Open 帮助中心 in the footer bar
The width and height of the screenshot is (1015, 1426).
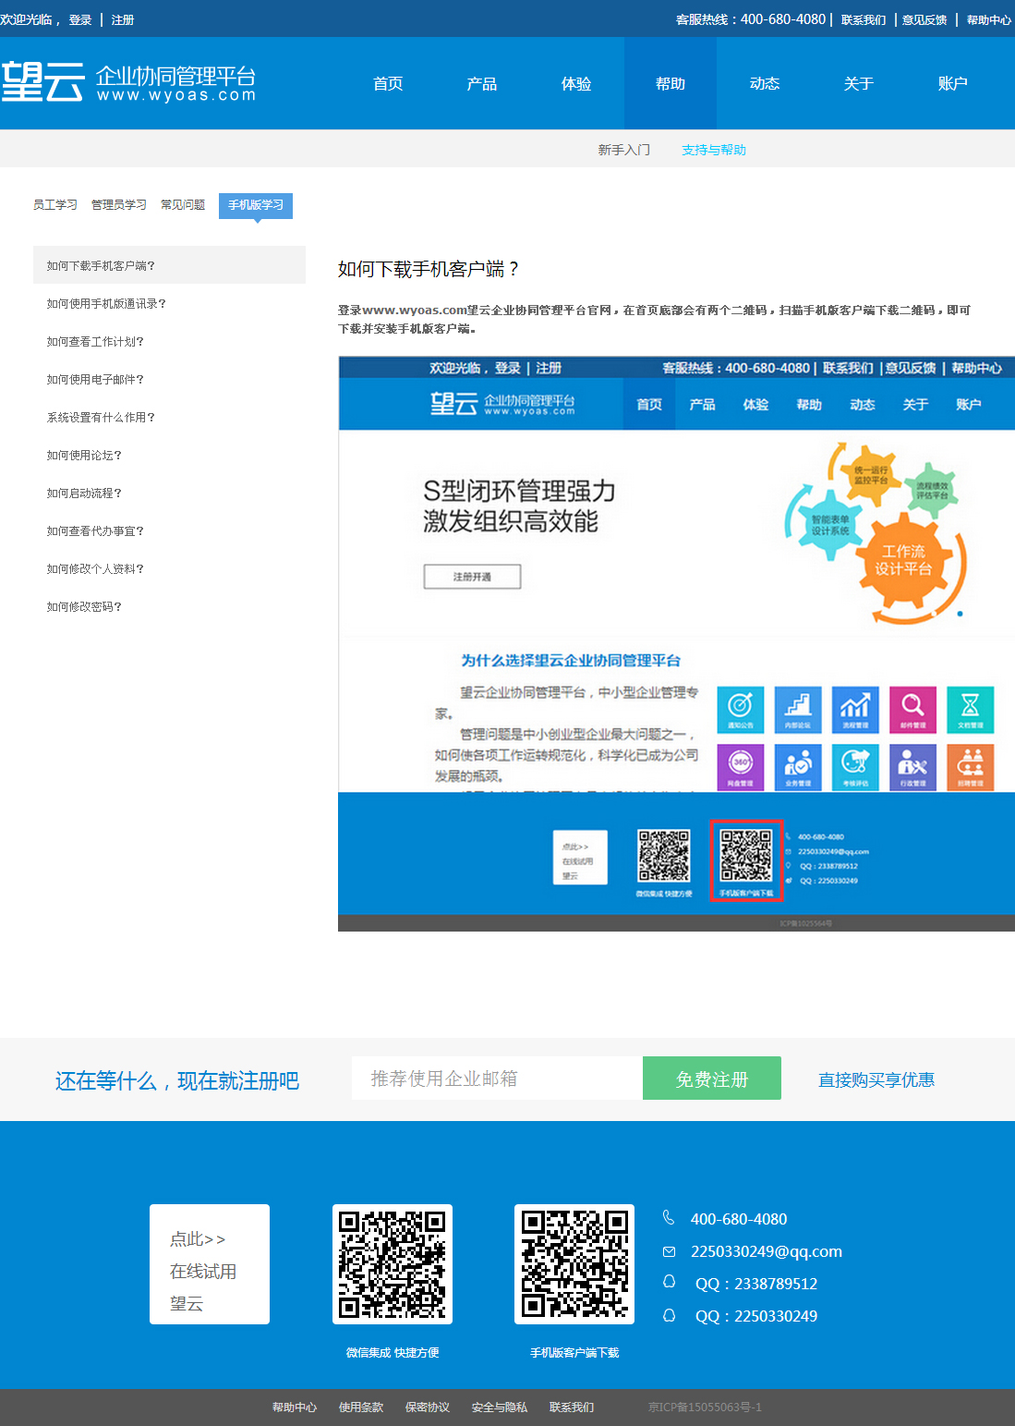(295, 1408)
